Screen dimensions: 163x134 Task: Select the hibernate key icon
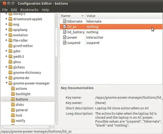click(x=65, y=21)
